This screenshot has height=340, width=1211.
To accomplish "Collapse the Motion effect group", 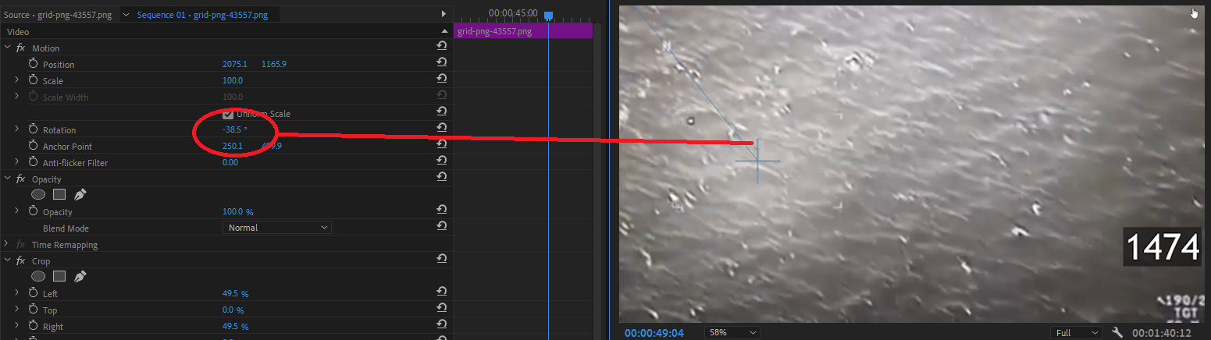I will (7, 48).
